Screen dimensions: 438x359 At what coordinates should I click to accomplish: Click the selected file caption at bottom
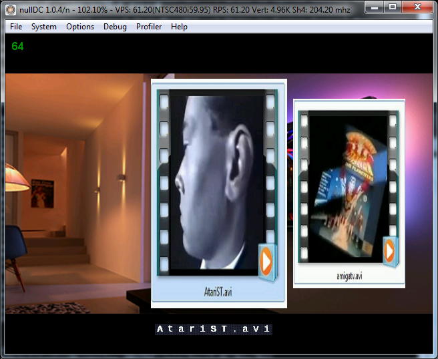pyautogui.click(x=214, y=329)
